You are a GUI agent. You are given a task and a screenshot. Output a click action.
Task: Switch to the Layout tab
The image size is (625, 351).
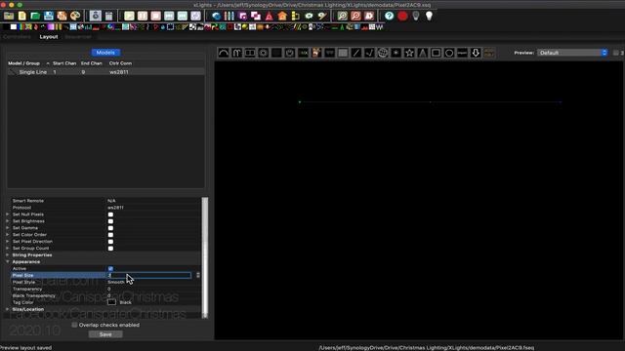click(x=49, y=37)
